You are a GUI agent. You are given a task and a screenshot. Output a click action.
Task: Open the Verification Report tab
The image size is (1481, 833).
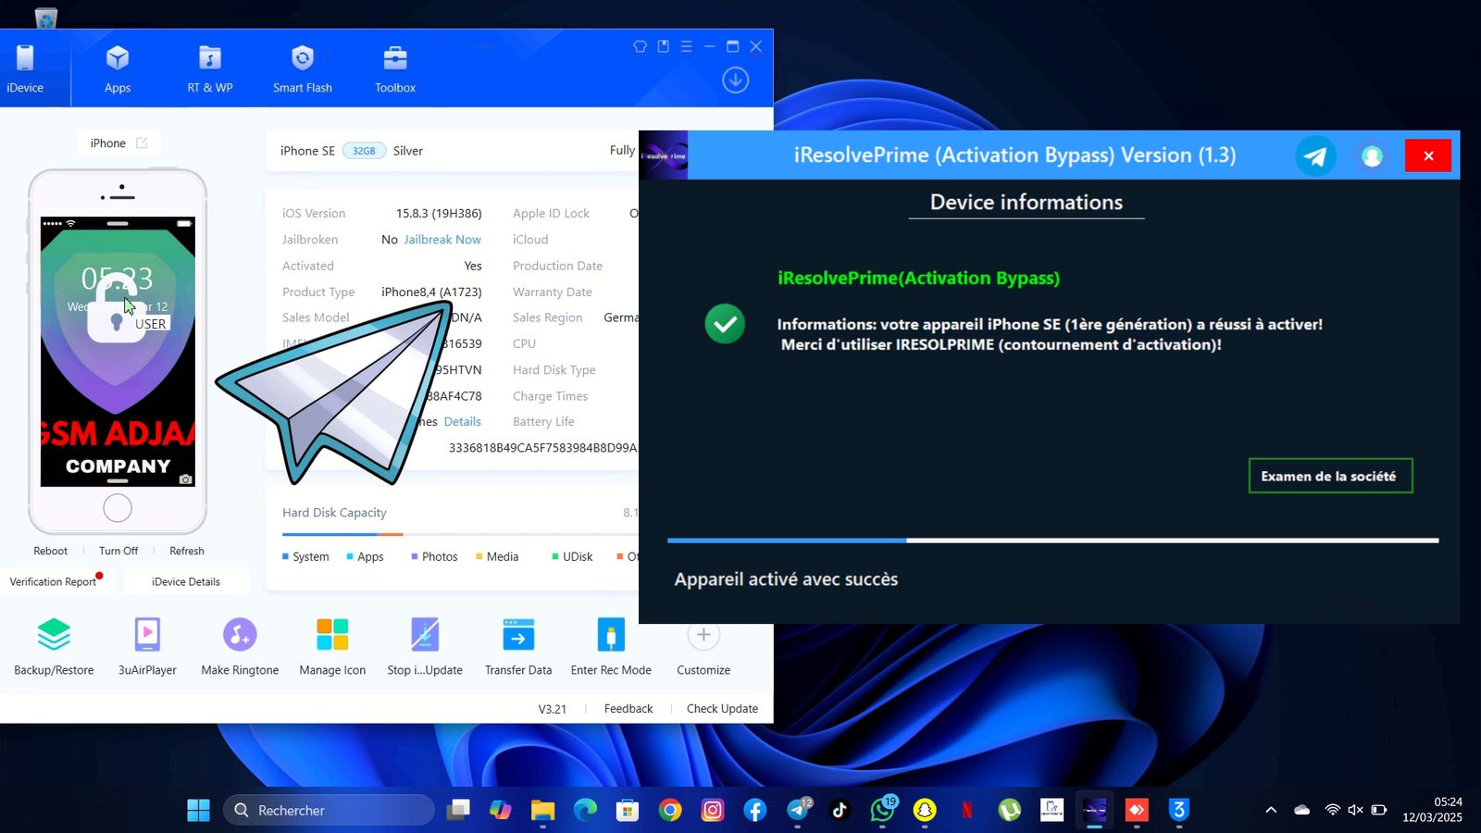tap(54, 581)
